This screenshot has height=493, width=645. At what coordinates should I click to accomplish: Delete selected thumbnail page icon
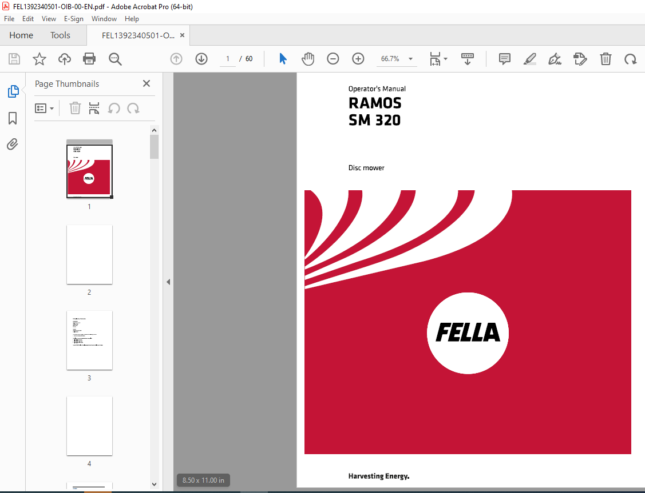pos(75,109)
